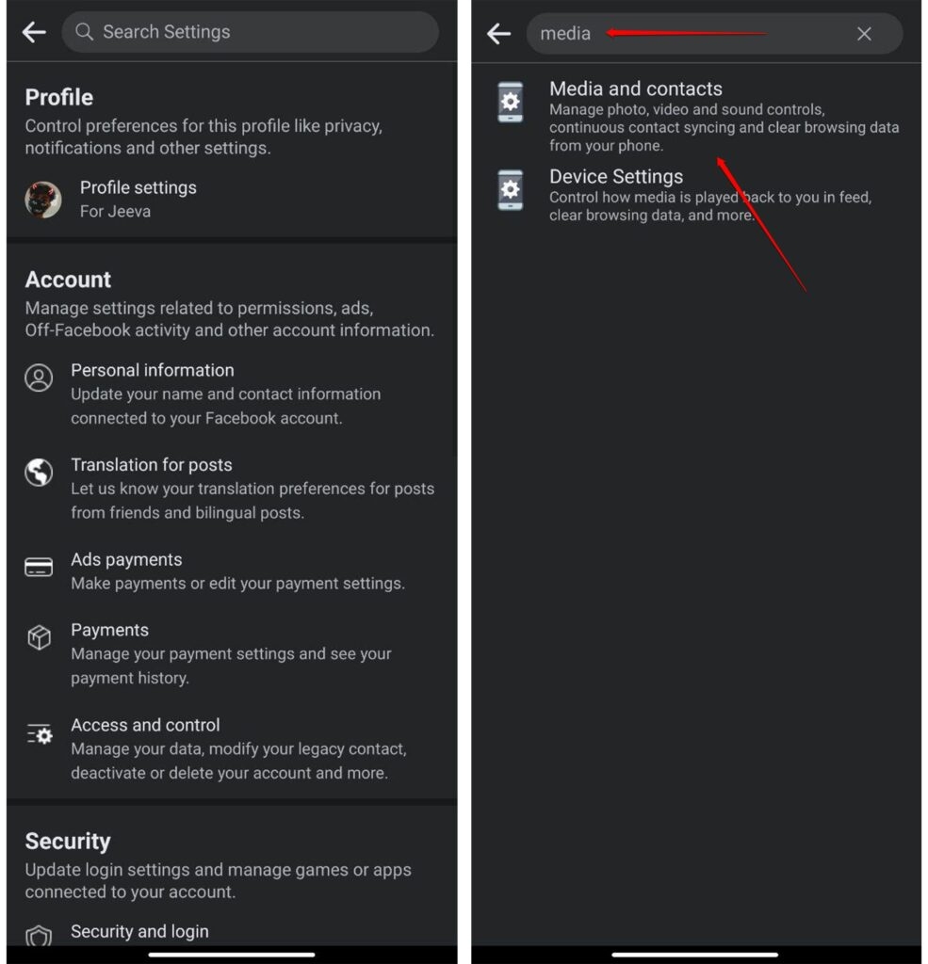Image resolution: width=928 pixels, height=964 pixels.
Task: Tap "Control how media is played back" description
Action: [710, 206]
